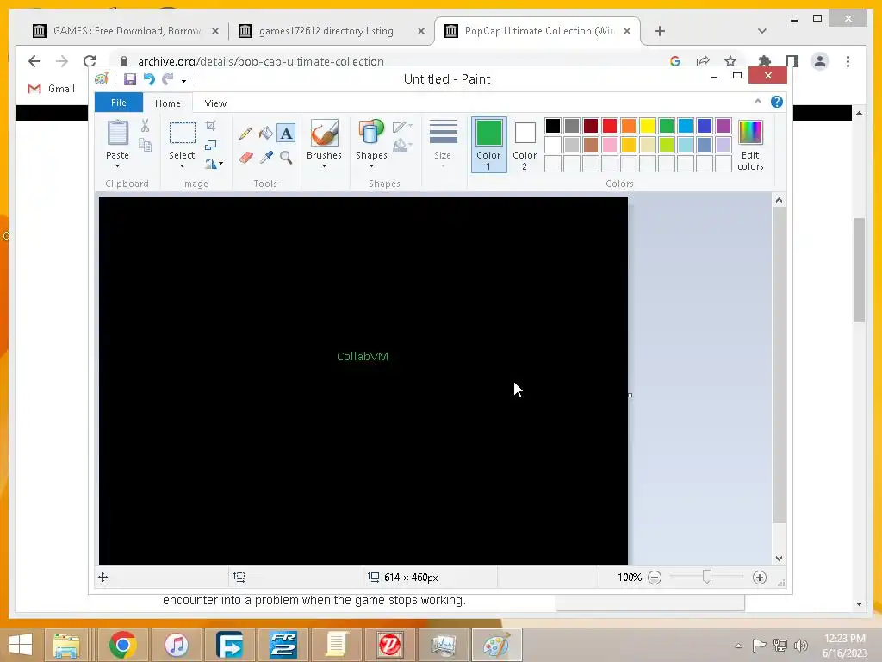
Task: Click the iTunes music note taskbar icon
Action: click(x=176, y=645)
